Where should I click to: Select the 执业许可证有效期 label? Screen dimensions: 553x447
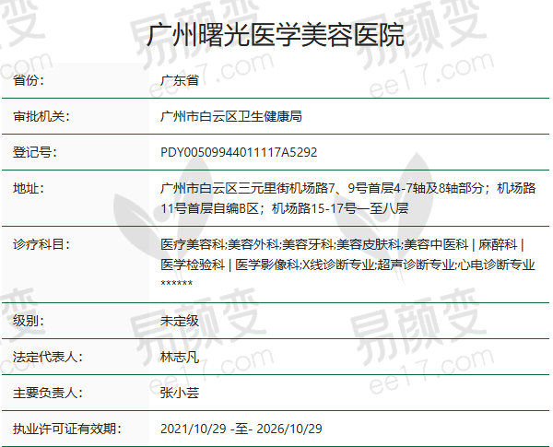(x=67, y=429)
